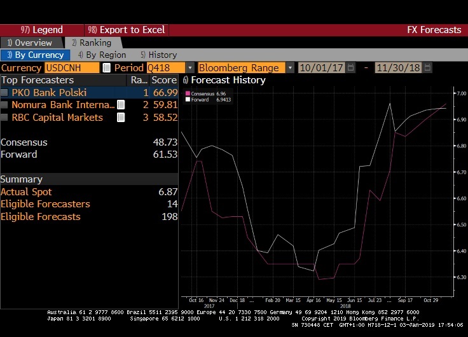This screenshot has height=337, width=468.
Task: Tick the RBC Capital Markets checkbox
Action: 5,118
